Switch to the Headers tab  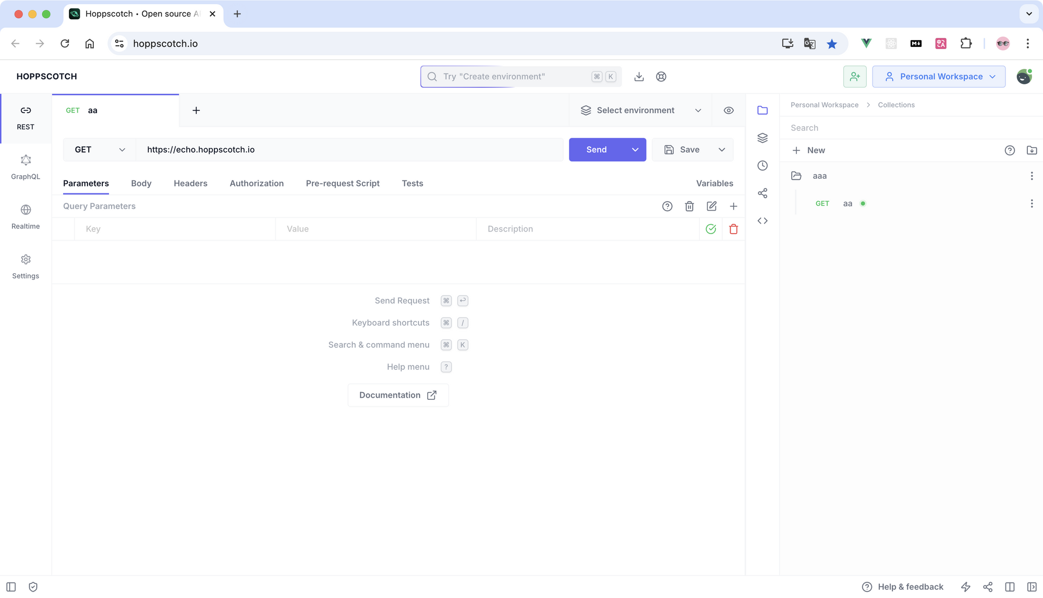pyautogui.click(x=190, y=184)
